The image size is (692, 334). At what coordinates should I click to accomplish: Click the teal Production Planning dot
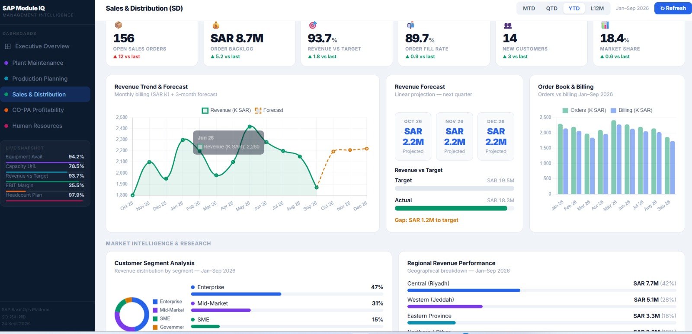pos(6,79)
